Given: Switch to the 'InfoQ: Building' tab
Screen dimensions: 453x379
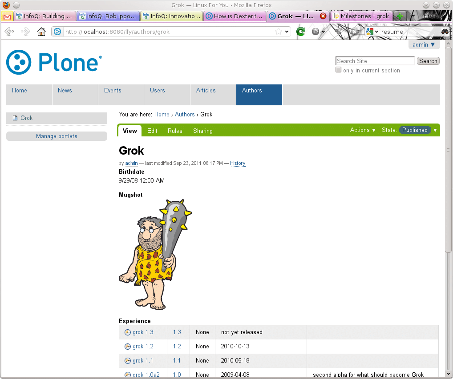Looking at the screenshot, I should pos(44,16).
